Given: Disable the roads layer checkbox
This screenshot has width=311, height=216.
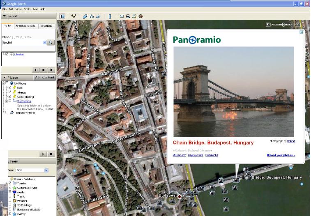Looking at the screenshot, I should click(x=10, y=192).
